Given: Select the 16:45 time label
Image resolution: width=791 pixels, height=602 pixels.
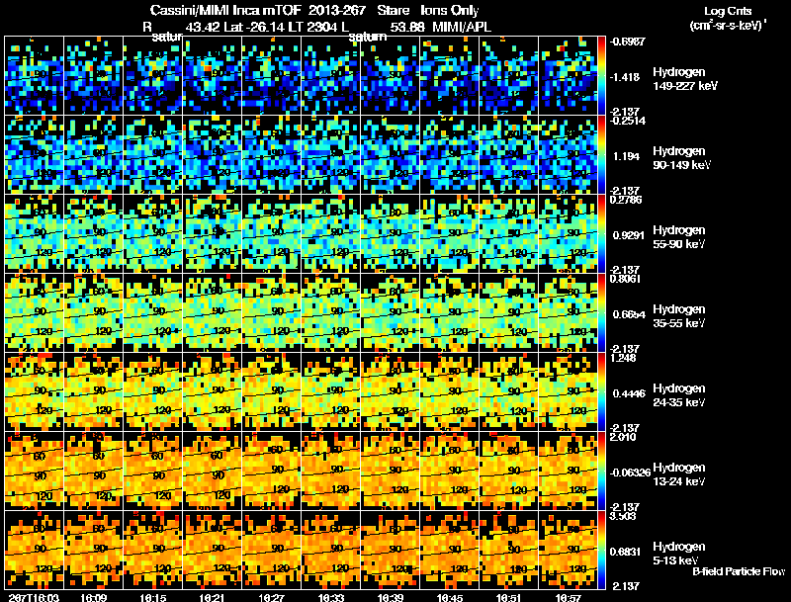Looking at the screenshot, I should click(x=450, y=597).
